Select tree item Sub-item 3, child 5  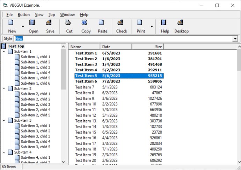36,147
